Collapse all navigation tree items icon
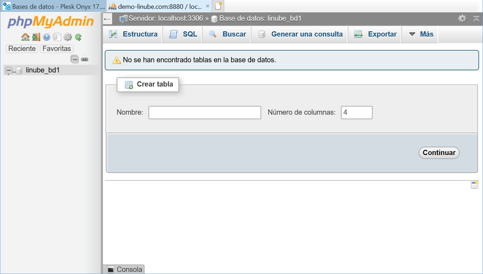483x274 pixels. 75,59
